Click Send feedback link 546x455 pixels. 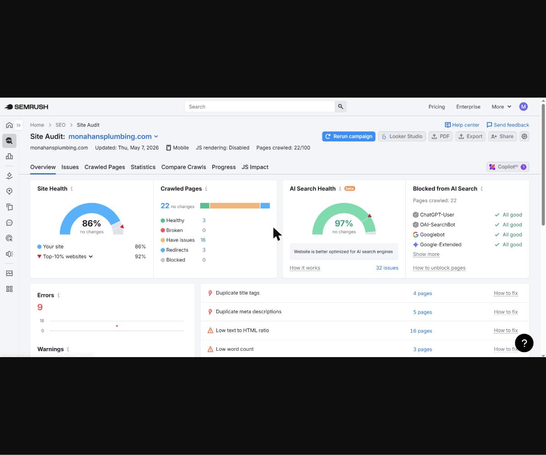(x=507, y=125)
